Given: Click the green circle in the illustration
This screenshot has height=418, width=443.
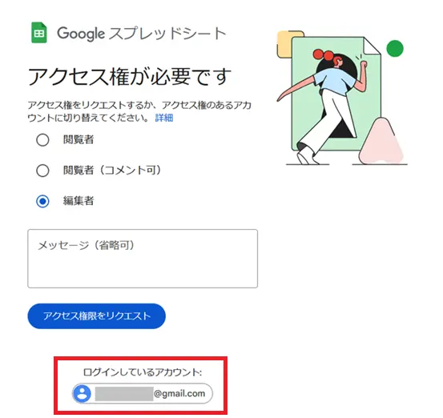Looking at the screenshot, I should 395,48.
